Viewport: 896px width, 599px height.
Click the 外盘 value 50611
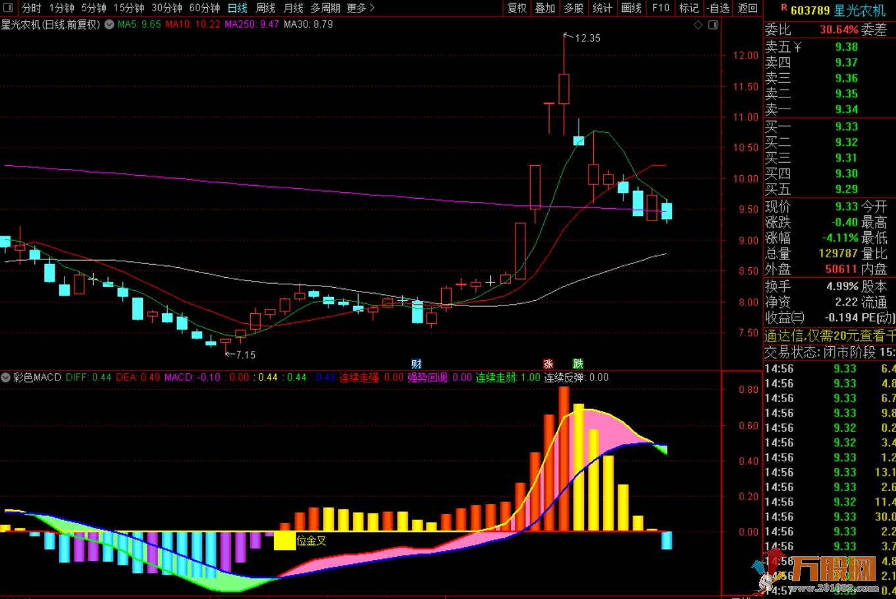(841, 269)
